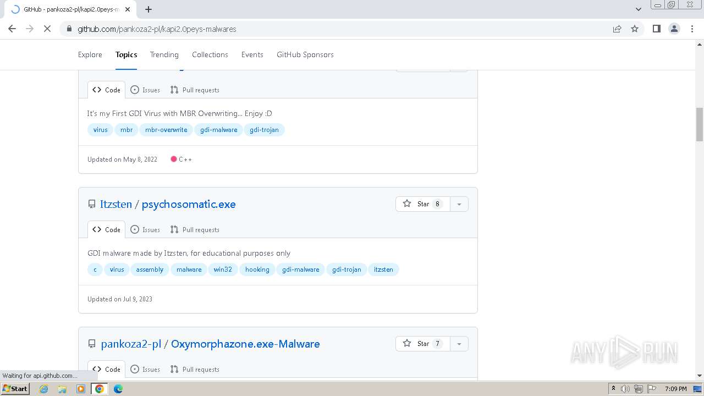Screen dimensions: 704x396
Task: Open Issues tab of psychosomatic.exe
Action: pos(145,230)
